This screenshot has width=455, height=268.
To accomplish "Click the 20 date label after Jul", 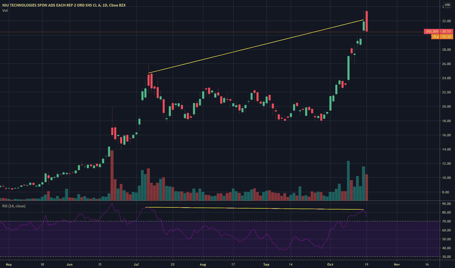I will click(172, 265).
